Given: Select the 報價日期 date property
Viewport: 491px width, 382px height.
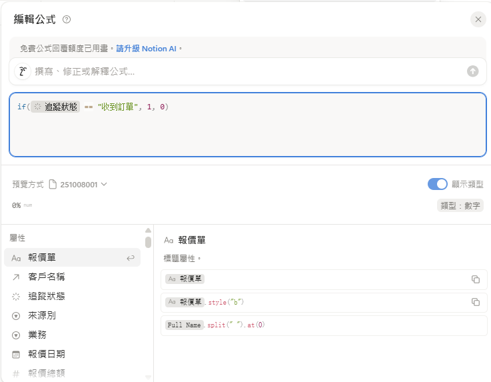Looking at the screenshot, I should tap(47, 354).
